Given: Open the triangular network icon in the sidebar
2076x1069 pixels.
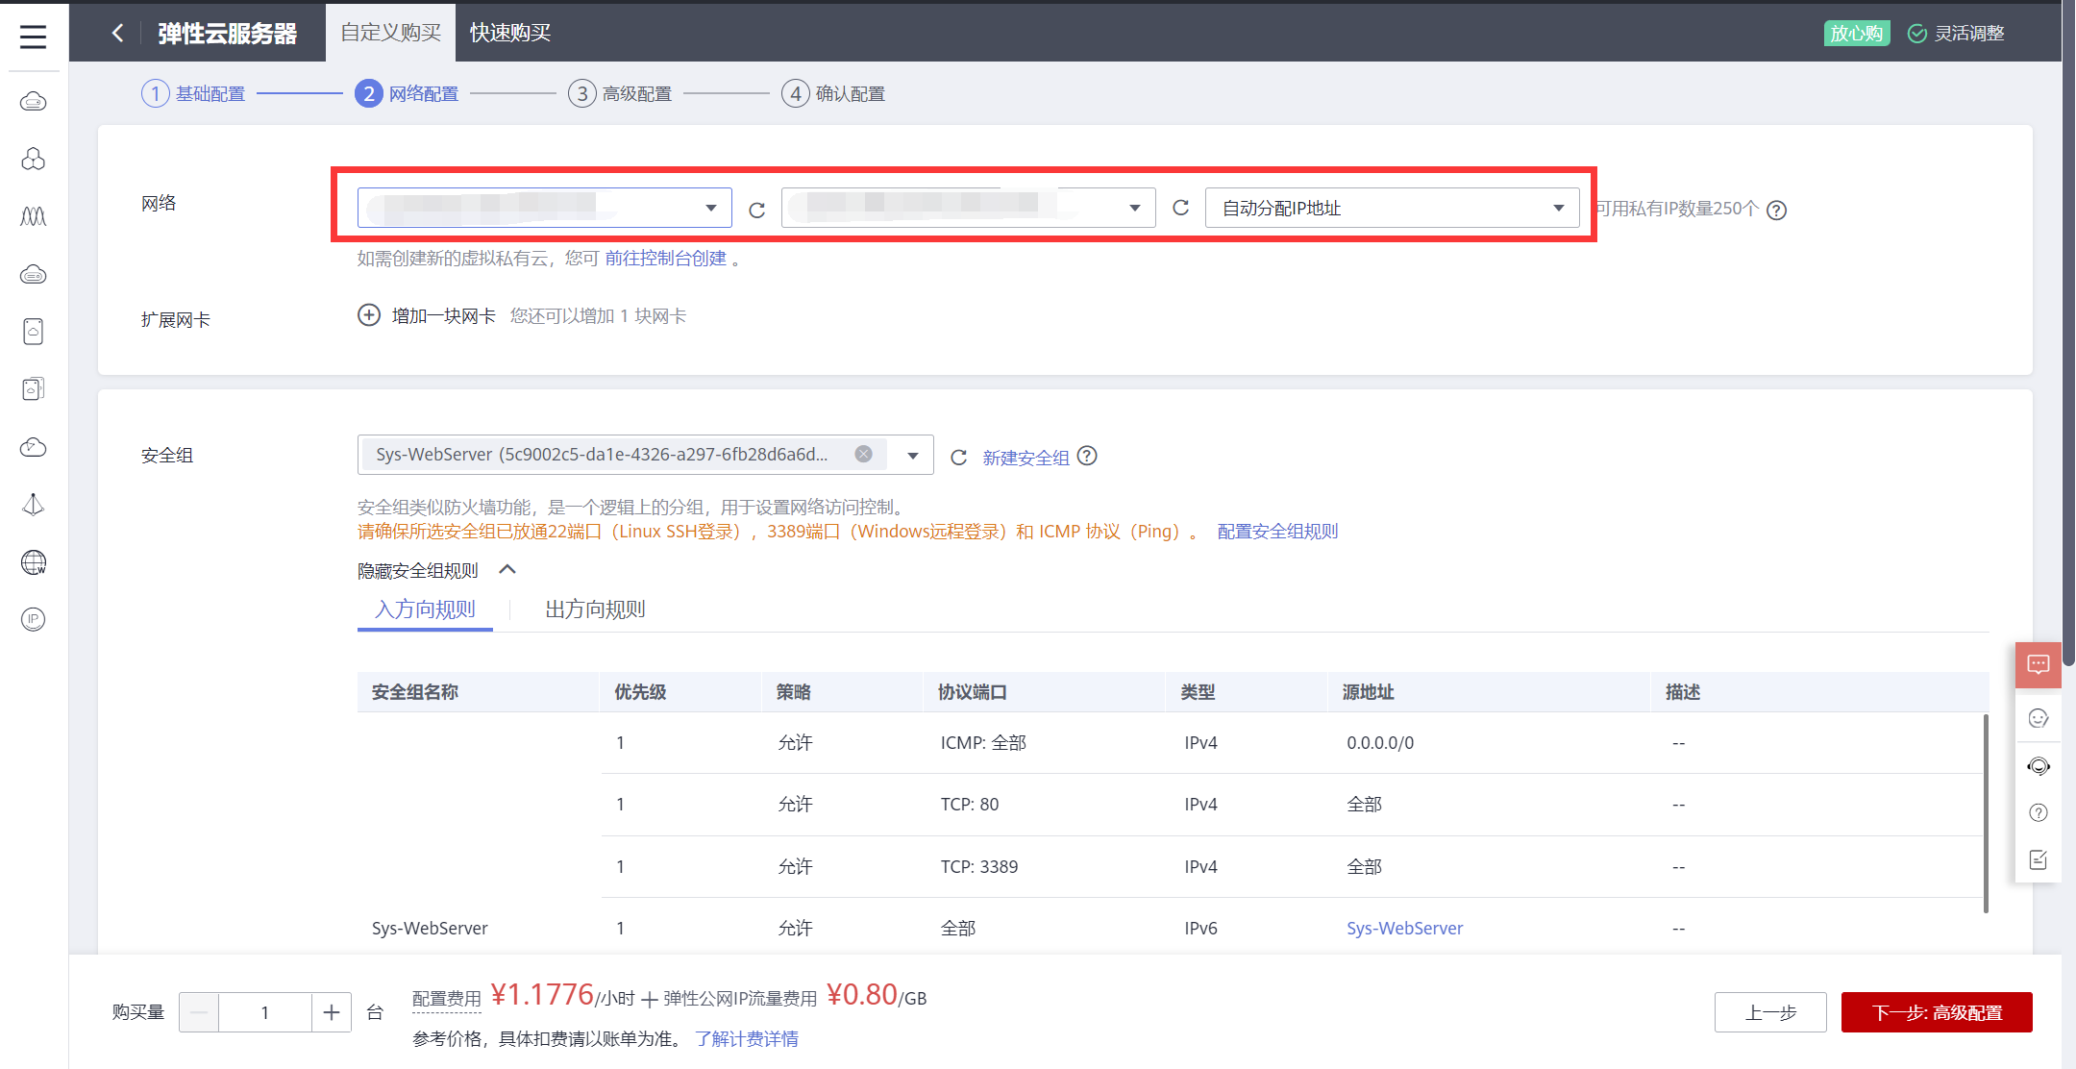Looking at the screenshot, I should coord(34,505).
